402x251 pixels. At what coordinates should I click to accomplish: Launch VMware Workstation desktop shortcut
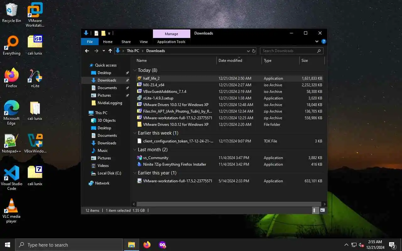(x=35, y=15)
